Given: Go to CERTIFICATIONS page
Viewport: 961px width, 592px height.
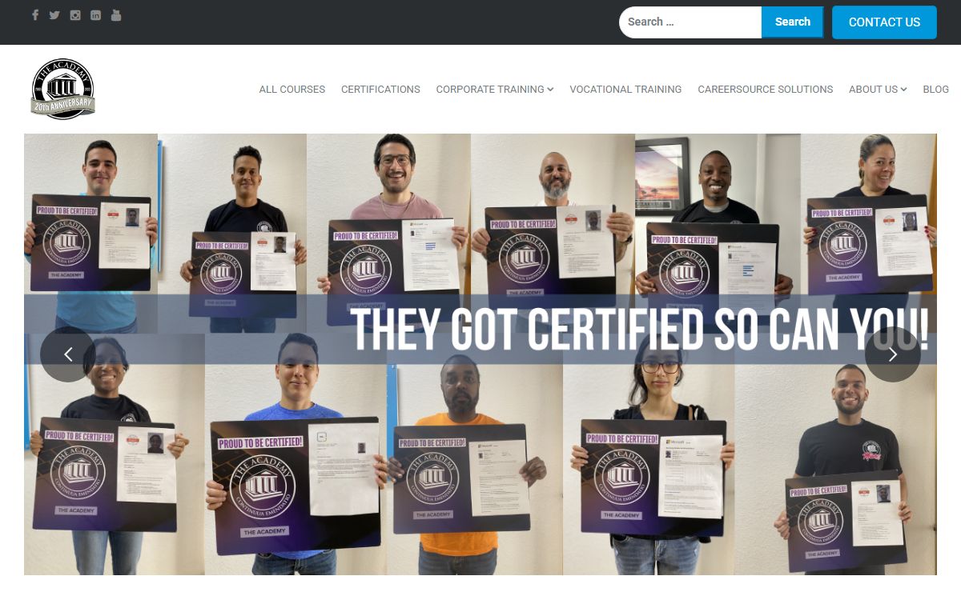Looking at the screenshot, I should (380, 90).
